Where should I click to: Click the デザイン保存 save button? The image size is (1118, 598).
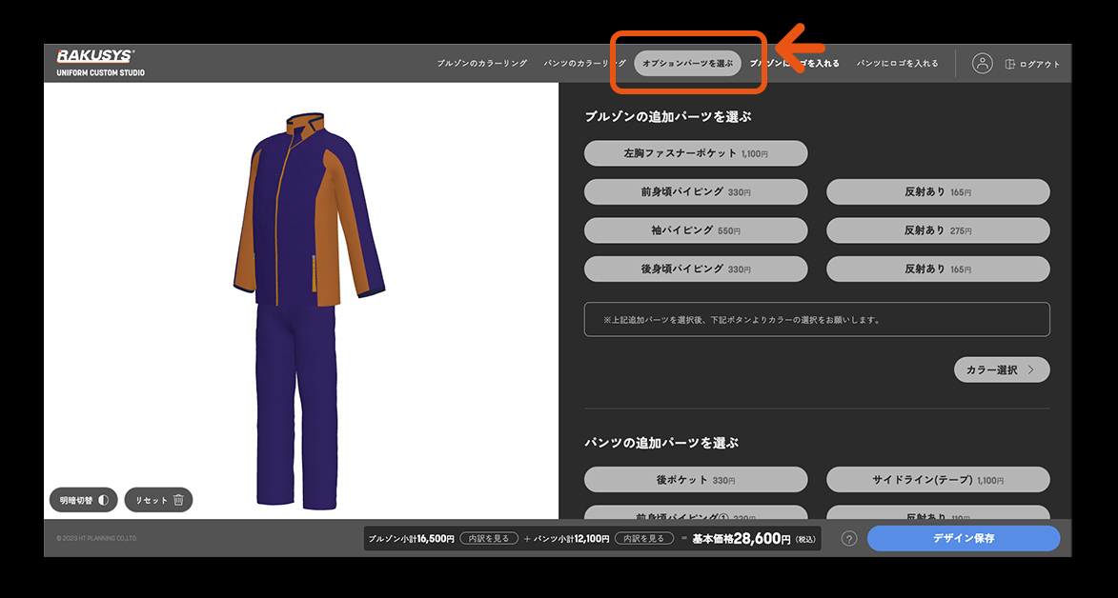(x=963, y=539)
